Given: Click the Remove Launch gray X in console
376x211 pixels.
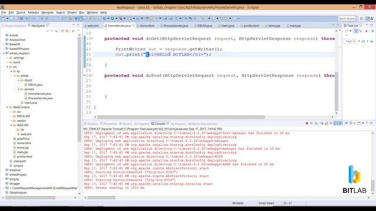Looking at the screenshot, I should (x=311, y=123).
